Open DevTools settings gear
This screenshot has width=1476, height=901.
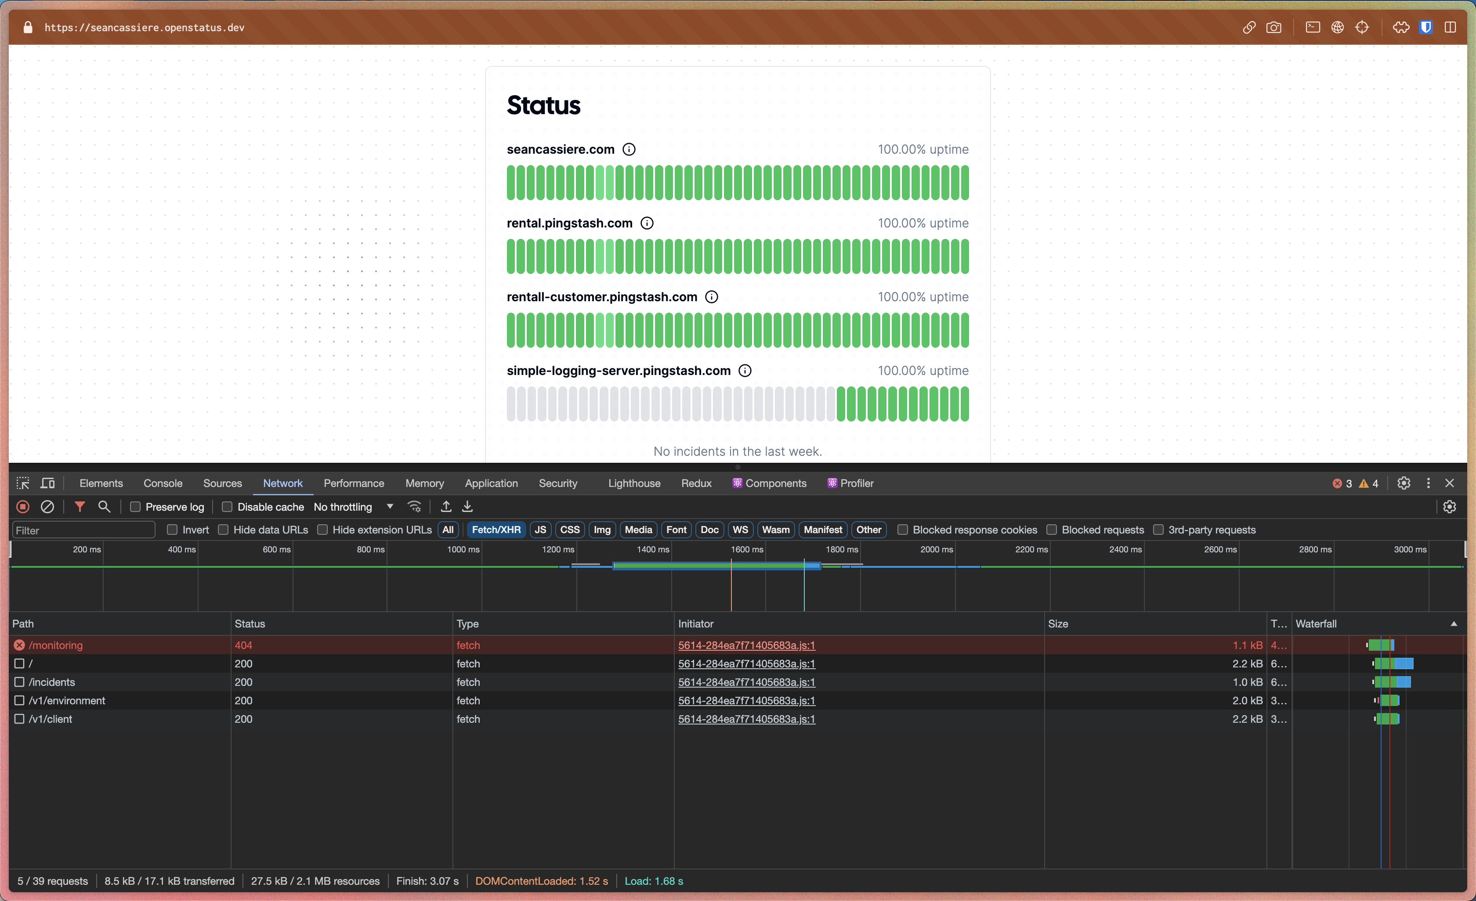(1404, 483)
